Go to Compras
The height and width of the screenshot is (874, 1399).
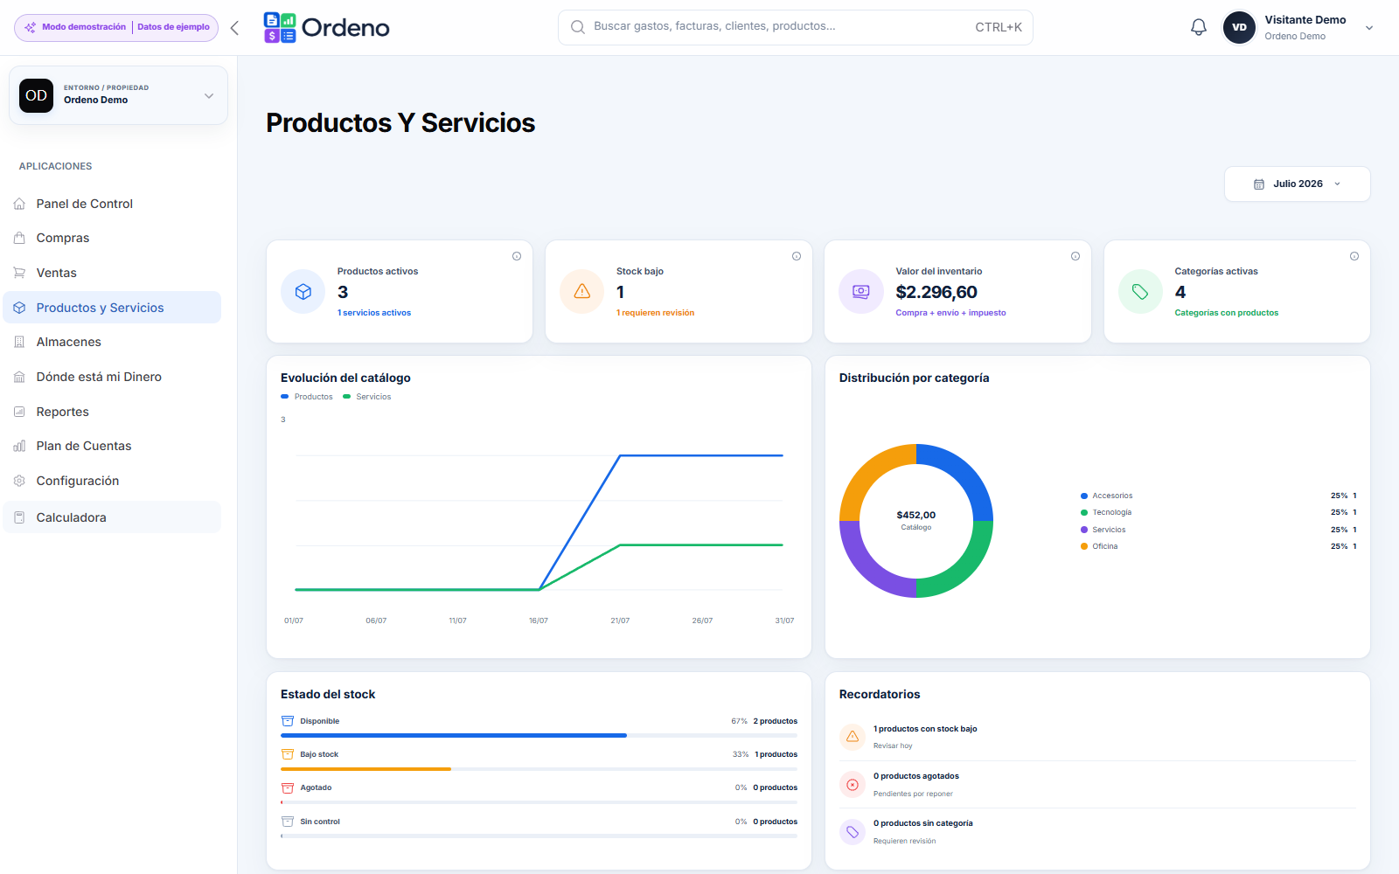pos(112,238)
